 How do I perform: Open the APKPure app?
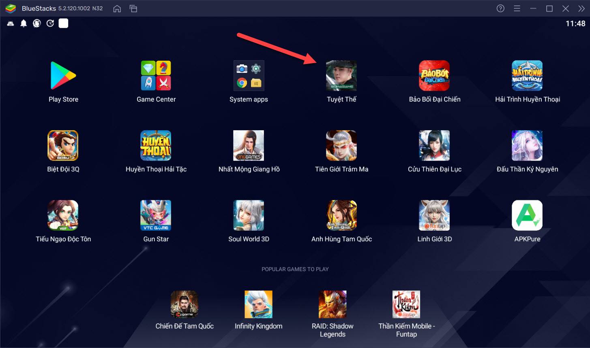pos(527,215)
